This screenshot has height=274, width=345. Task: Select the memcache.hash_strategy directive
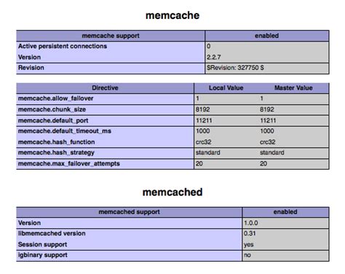(56, 153)
